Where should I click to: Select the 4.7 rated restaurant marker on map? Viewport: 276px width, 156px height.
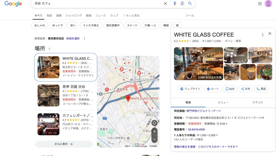pyautogui.click(x=109, y=89)
